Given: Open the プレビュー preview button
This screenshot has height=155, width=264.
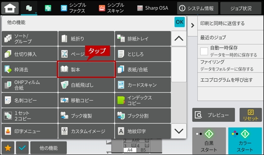Looking at the screenshot, I should 213,115.
